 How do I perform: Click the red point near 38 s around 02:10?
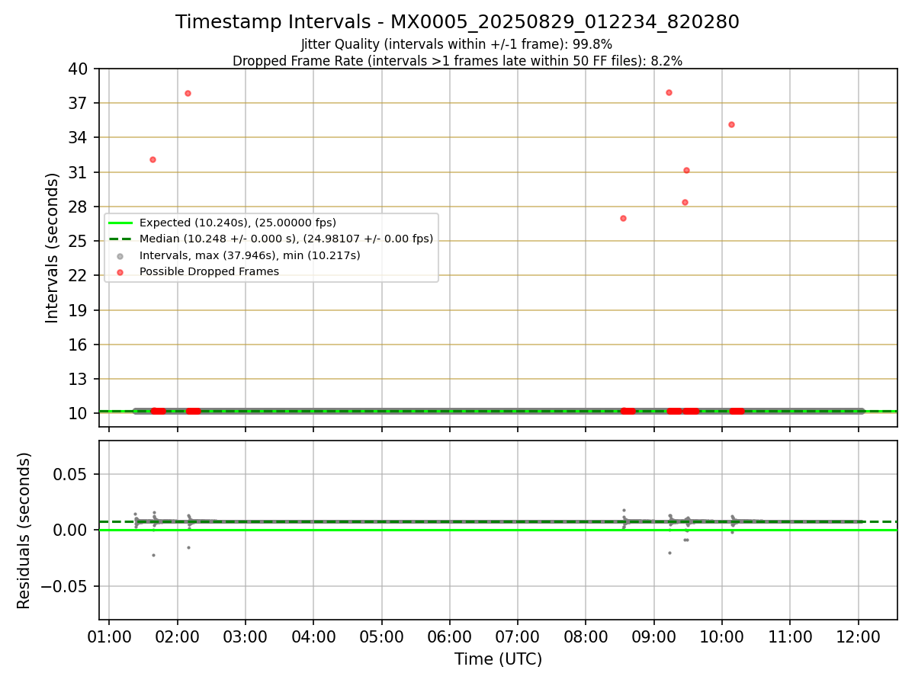[x=188, y=93]
